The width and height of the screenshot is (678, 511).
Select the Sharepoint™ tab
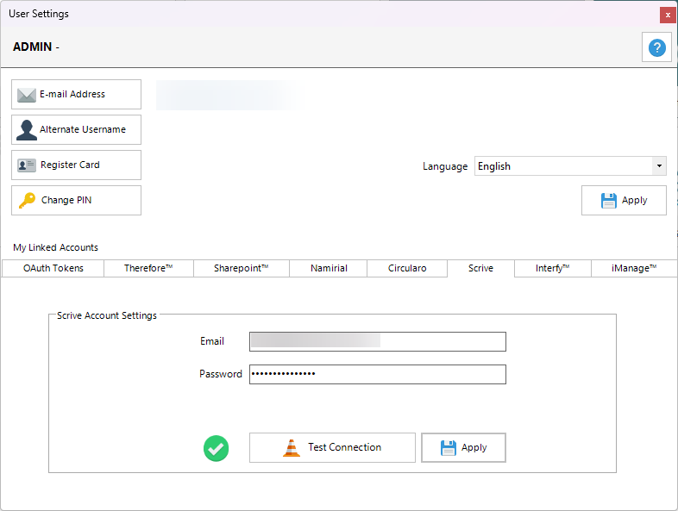click(241, 269)
